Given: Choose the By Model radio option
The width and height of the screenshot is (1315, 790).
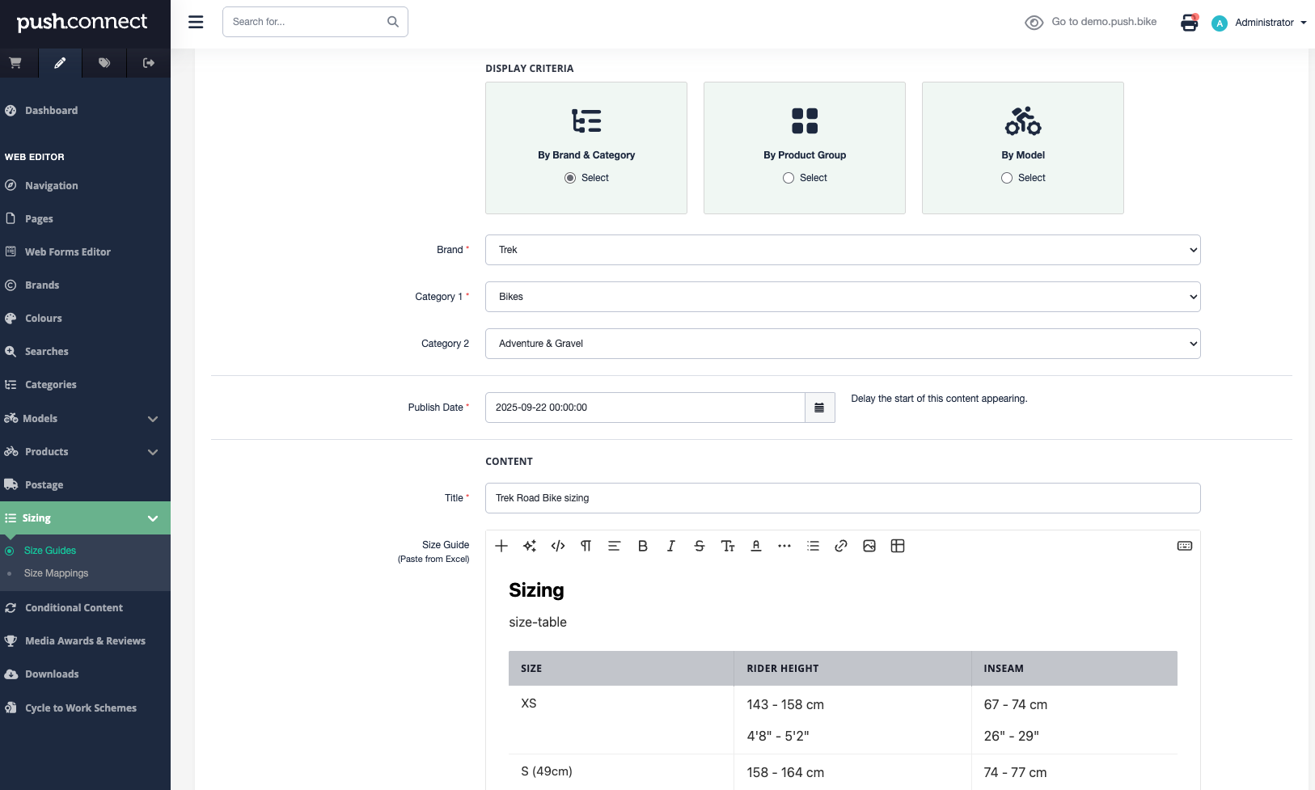Looking at the screenshot, I should (1007, 178).
